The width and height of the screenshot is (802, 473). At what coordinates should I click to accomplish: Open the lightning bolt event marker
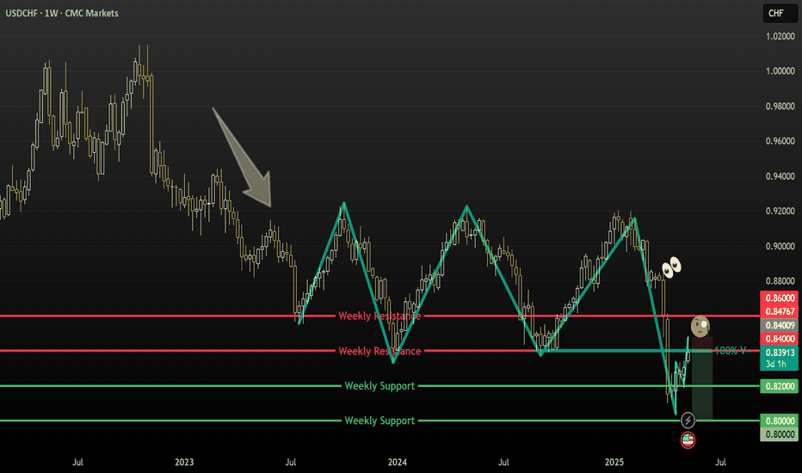[688, 421]
